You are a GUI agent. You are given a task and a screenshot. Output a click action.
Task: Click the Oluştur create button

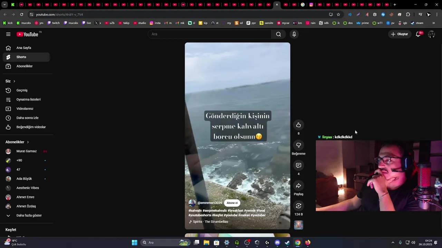[399, 34]
